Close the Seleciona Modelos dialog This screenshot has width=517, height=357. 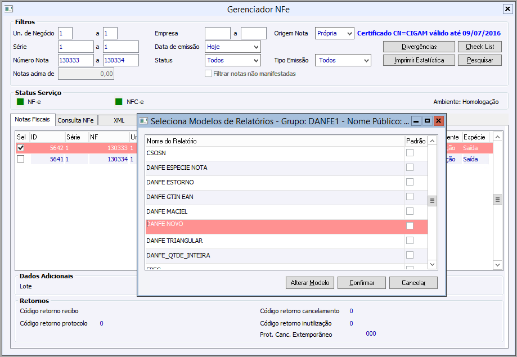[438, 121]
